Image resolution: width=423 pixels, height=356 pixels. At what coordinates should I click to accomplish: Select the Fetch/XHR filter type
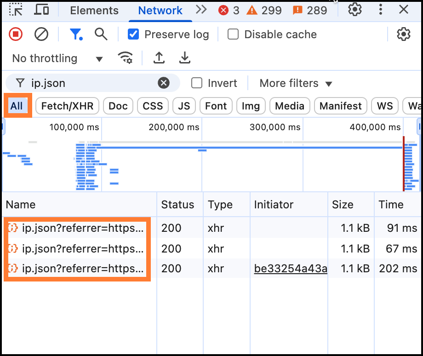coord(68,106)
